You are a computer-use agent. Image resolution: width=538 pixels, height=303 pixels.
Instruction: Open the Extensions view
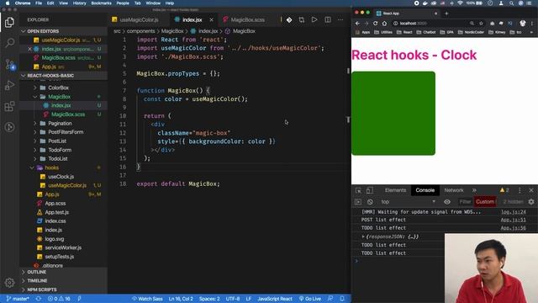coord(9,106)
